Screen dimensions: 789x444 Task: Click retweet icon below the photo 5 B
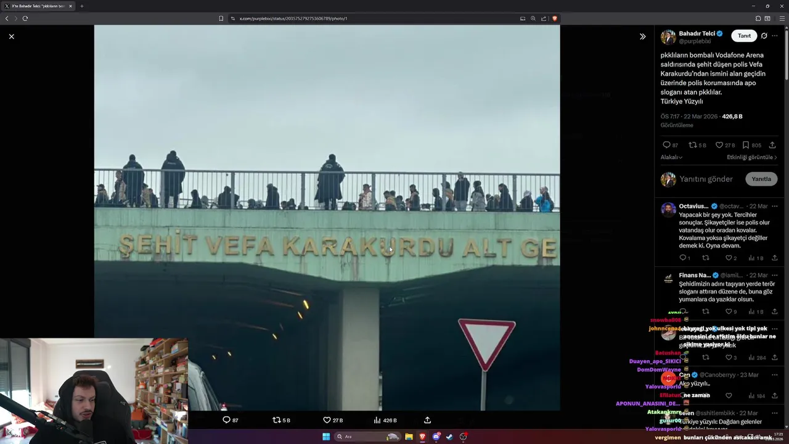click(277, 420)
